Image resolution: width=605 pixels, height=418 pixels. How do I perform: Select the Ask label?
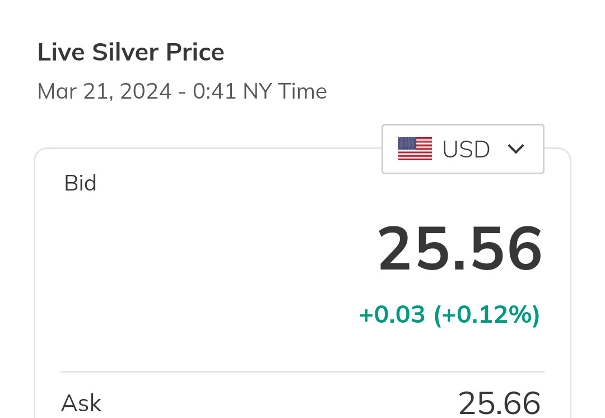click(81, 403)
